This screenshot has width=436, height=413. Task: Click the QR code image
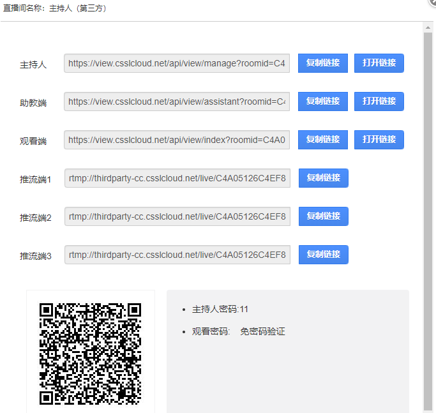point(91,354)
